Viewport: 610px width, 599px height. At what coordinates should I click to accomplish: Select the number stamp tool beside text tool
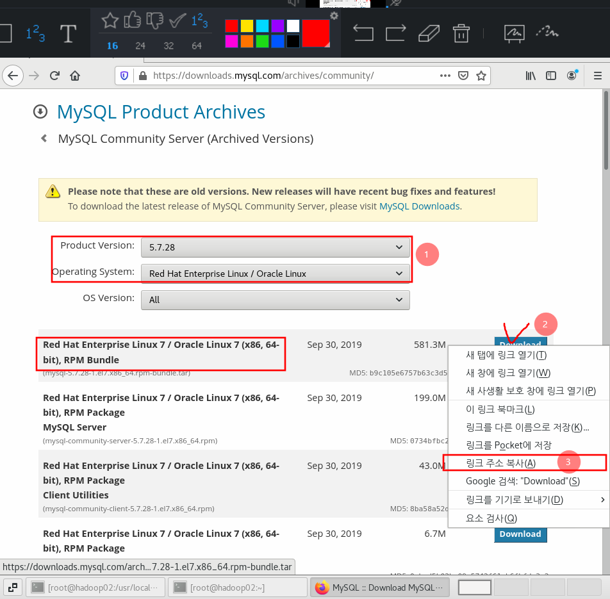click(x=35, y=33)
